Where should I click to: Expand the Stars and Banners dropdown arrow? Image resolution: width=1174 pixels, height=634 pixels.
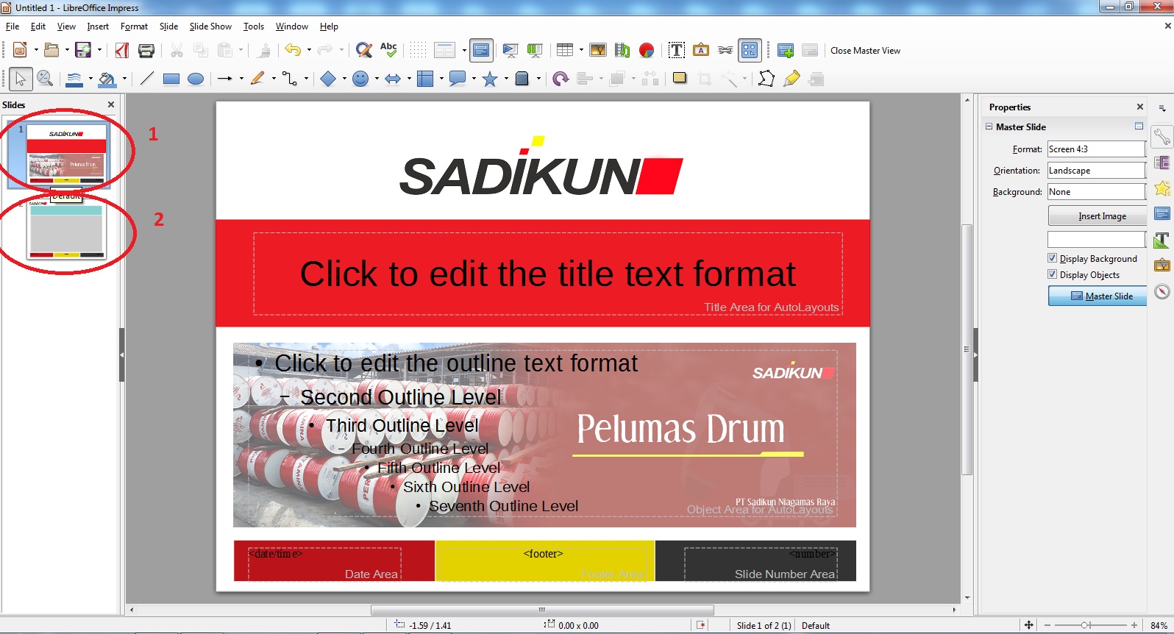click(x=506, y=79)
